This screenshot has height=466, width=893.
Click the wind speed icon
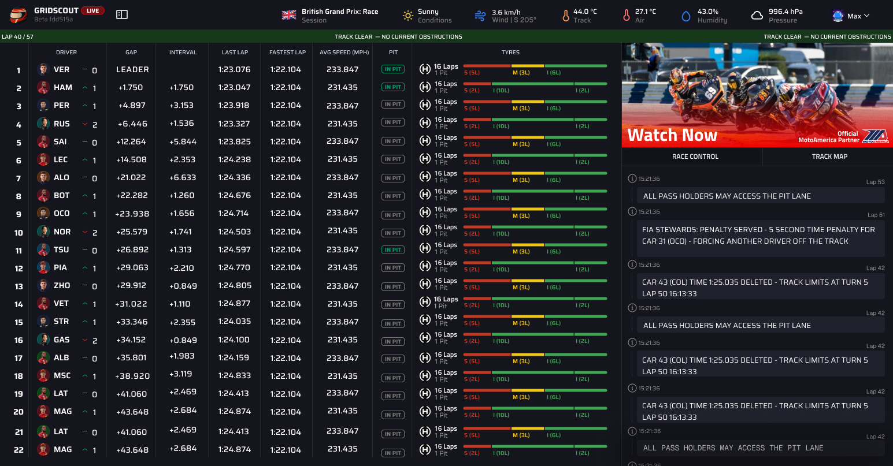coord(480,15)
